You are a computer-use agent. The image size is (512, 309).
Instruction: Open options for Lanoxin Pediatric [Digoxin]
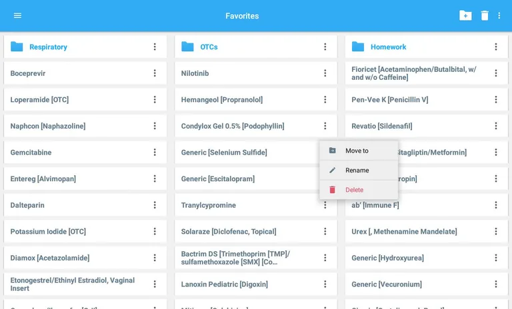[x=325, y=284]
